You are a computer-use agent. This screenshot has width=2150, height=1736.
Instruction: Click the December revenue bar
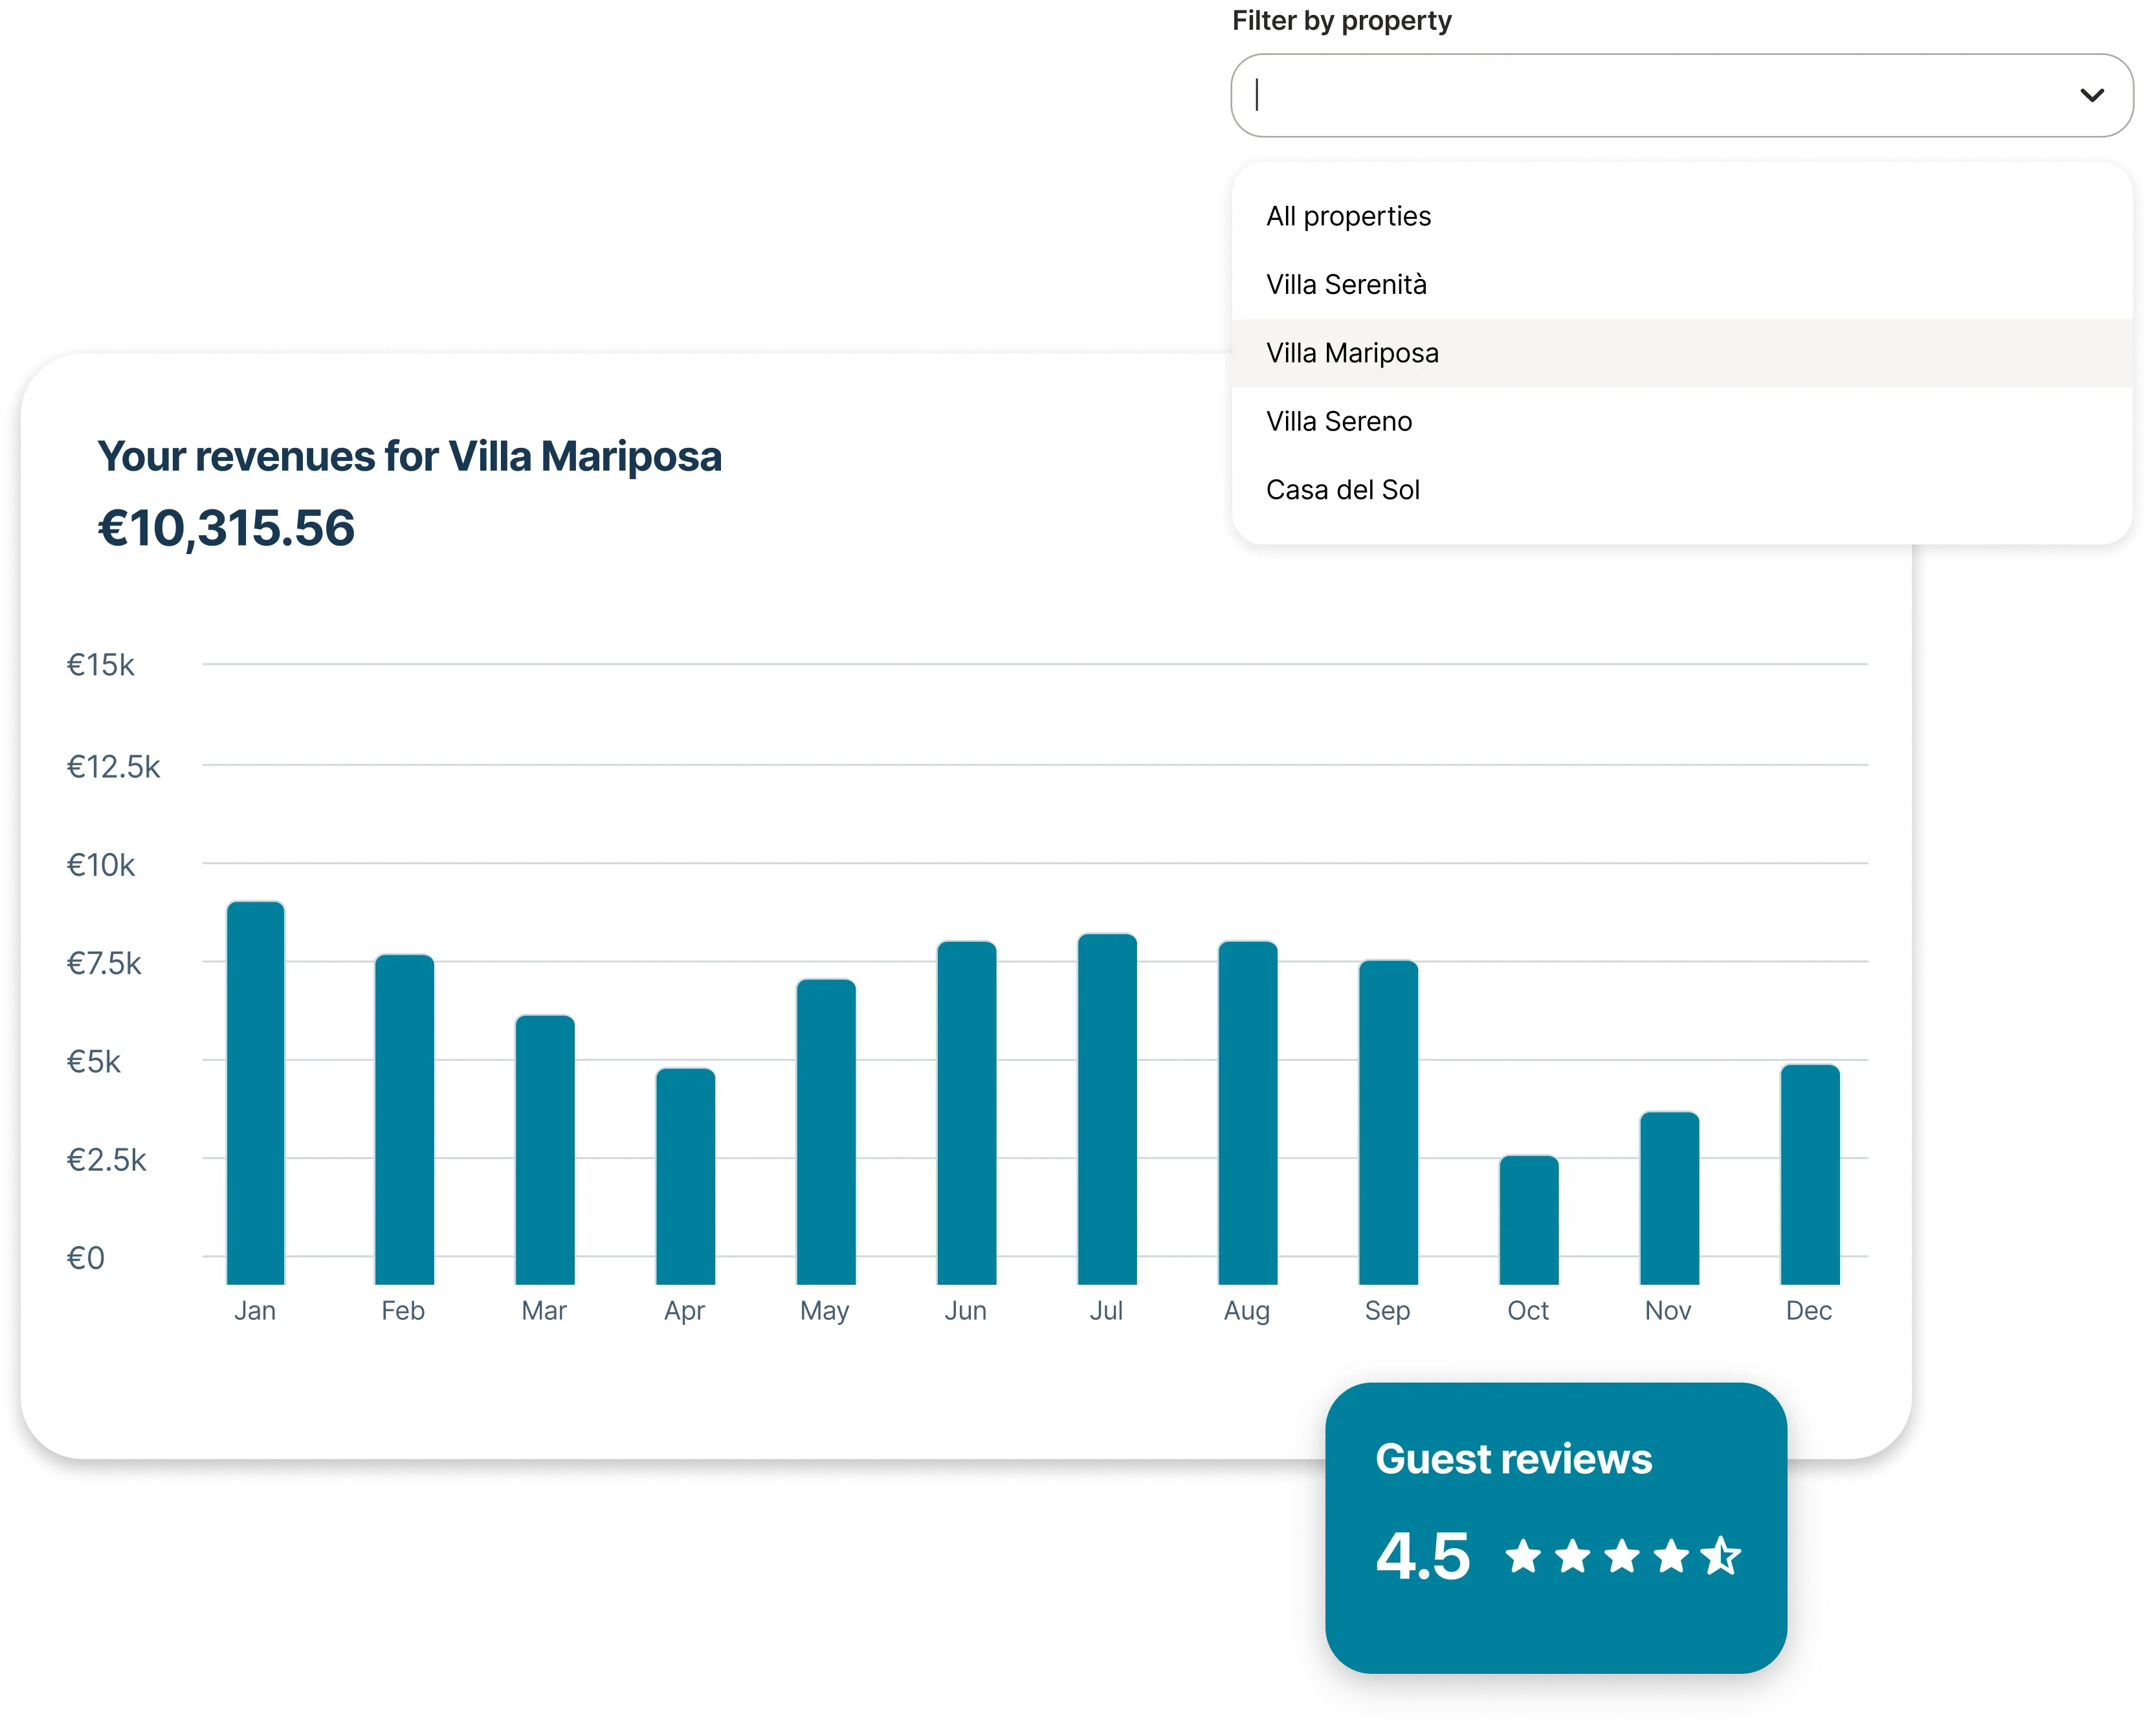pyautogui.click(x=1810, y=1174)
